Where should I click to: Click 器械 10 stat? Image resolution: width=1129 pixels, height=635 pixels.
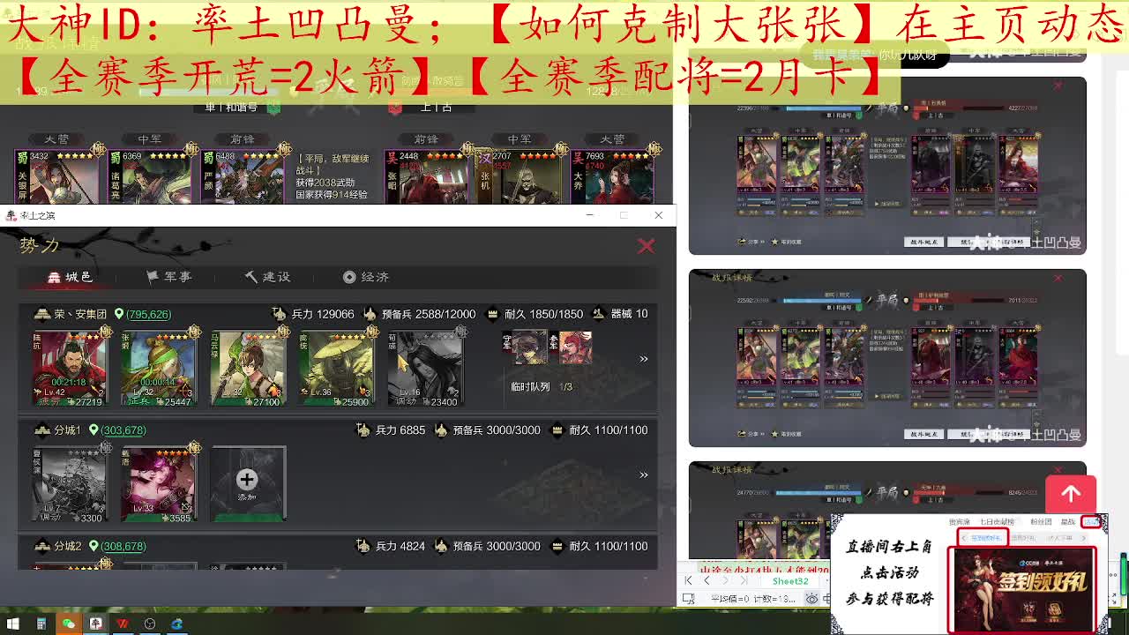coord(620,314)
